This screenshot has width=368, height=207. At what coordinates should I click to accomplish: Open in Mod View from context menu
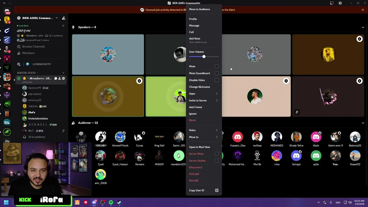click(x=204, y=147)
